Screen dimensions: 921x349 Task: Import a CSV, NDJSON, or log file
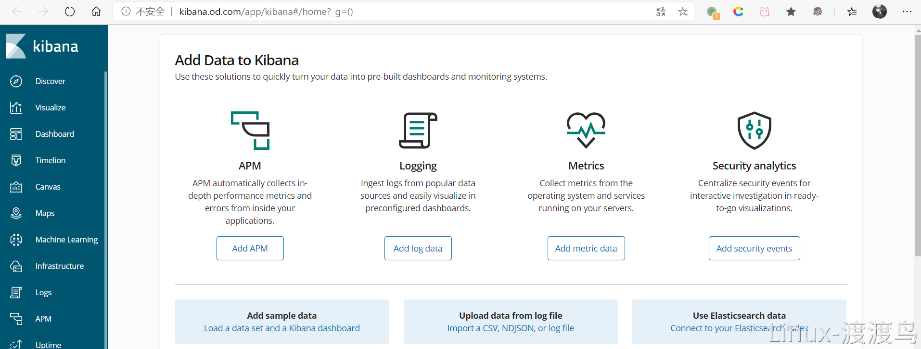pyautogui.click(x=511, y=328)
